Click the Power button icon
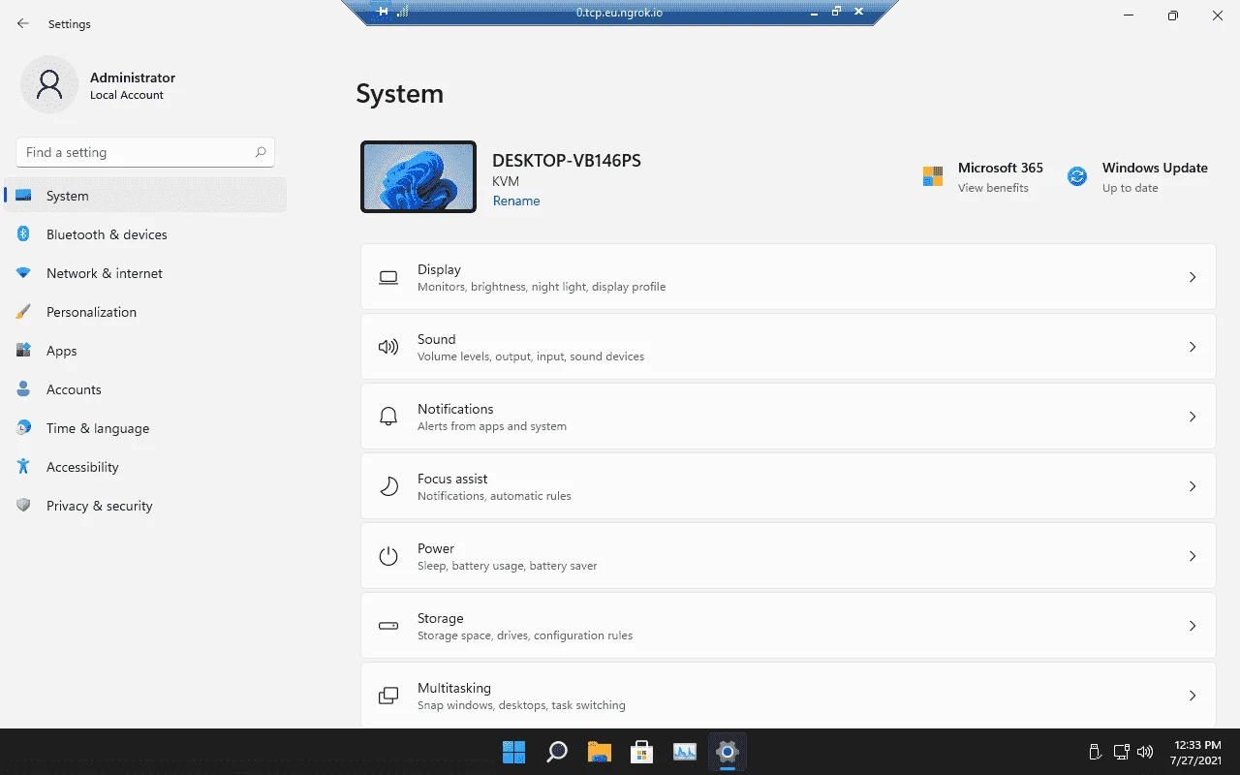The width and height of the screenshot is (1240, 775). click(388, 556)
